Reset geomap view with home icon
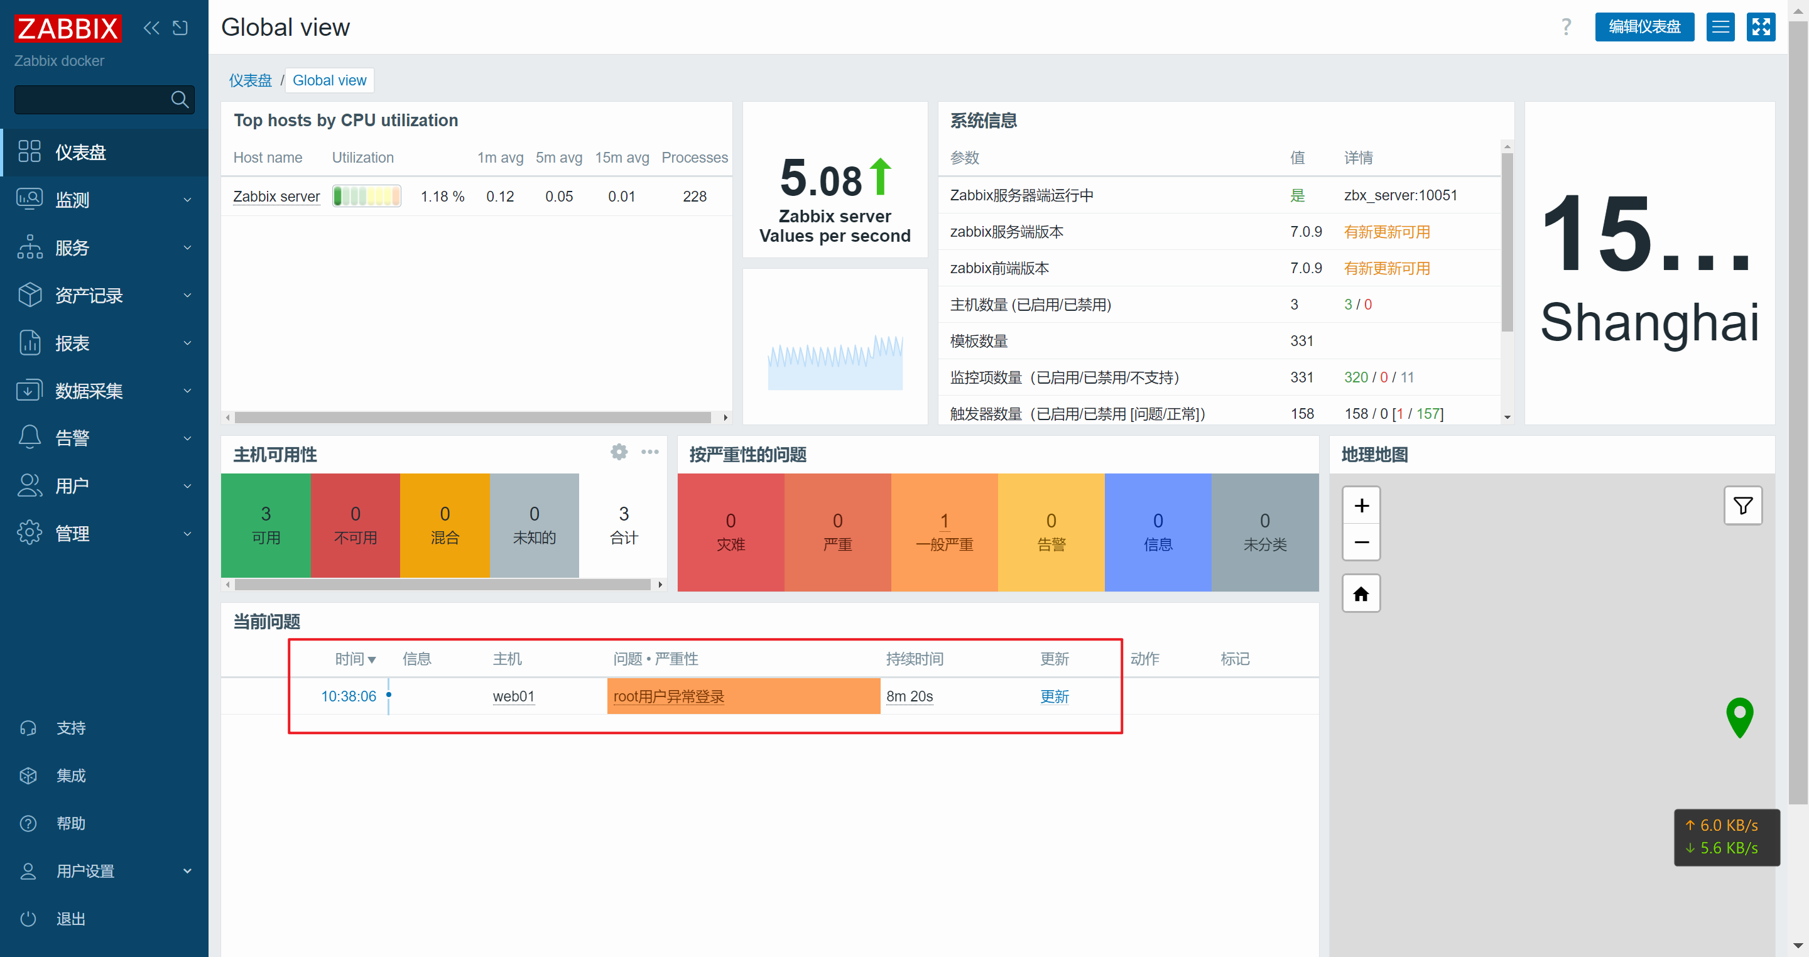 (x=1361, y=594)
